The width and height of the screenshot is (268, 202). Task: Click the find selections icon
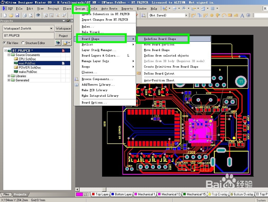click(184, 8)
